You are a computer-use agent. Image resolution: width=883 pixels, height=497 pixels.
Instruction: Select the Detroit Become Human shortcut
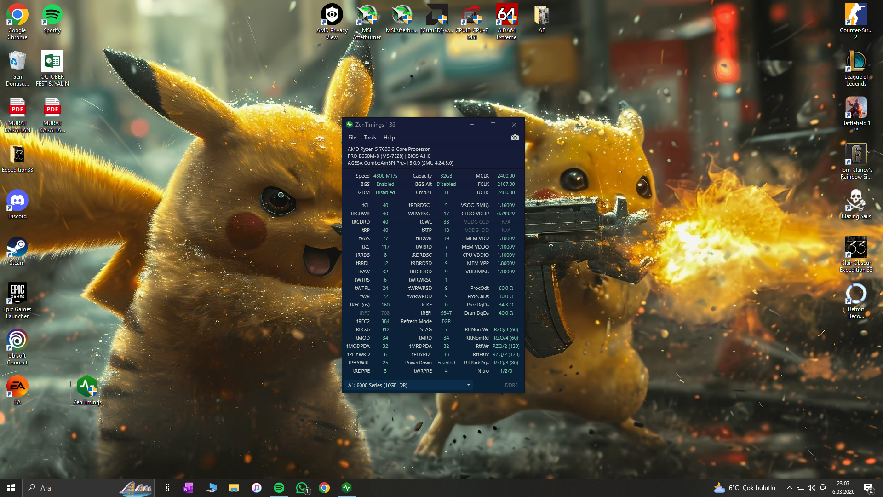click(x=856, y=301)
